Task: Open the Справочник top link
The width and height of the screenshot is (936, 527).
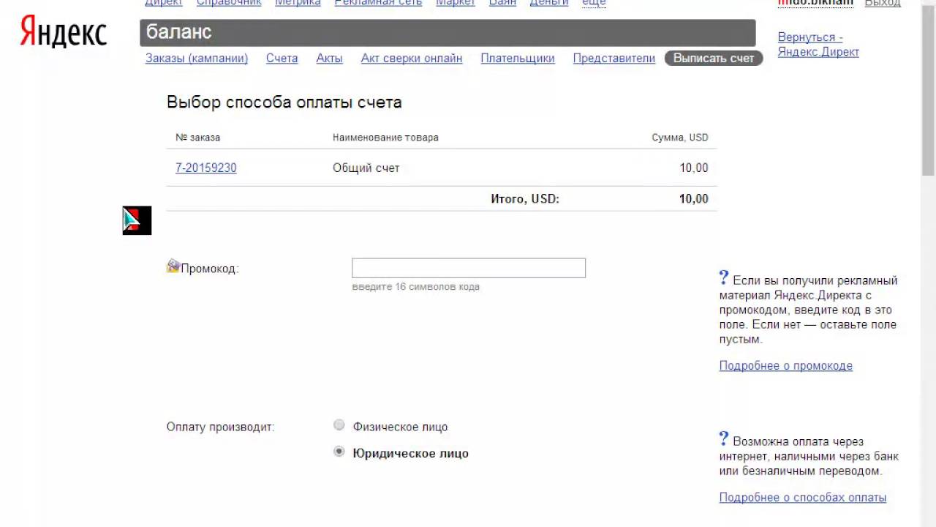Action: click(229, 3)
